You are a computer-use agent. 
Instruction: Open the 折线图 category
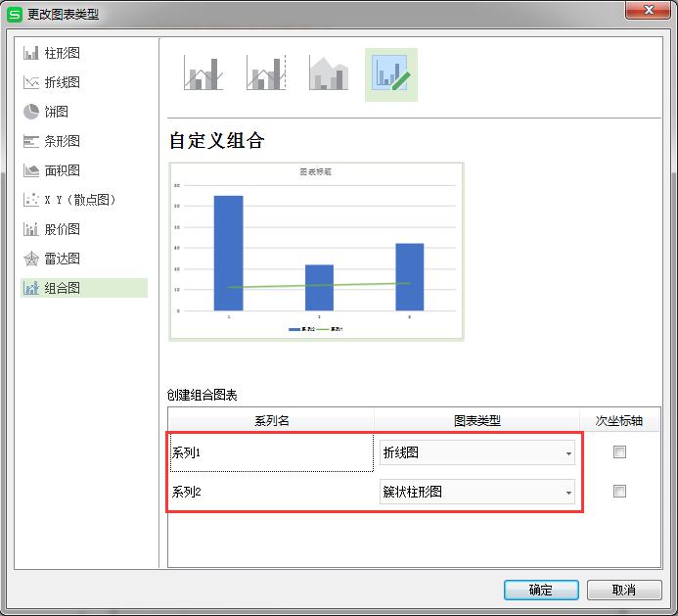84,82
